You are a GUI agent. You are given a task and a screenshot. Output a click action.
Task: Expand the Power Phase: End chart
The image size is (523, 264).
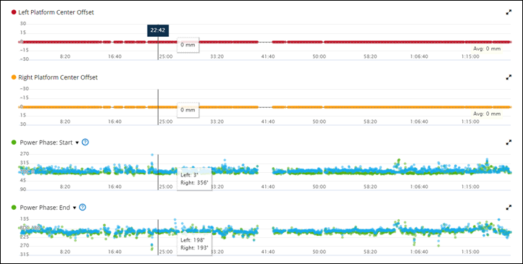[x=509, y=208]
